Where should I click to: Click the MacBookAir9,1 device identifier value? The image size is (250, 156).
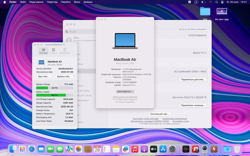pos(66,69)
